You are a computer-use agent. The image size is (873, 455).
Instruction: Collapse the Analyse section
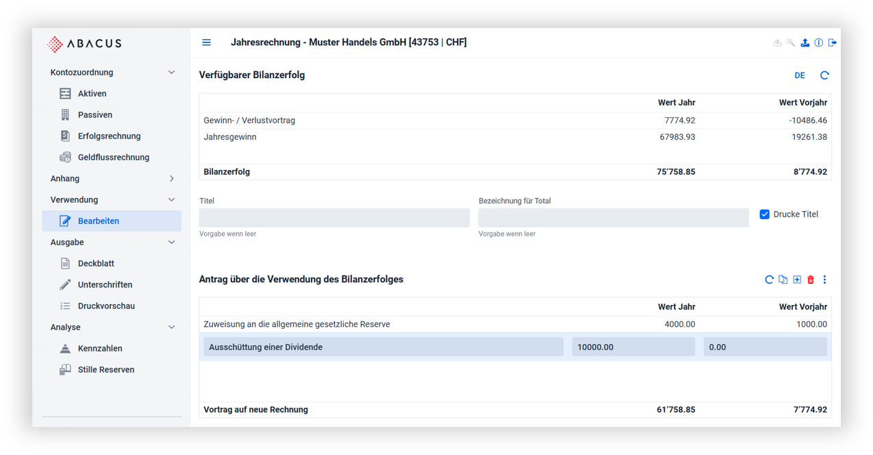pos(171,328)
